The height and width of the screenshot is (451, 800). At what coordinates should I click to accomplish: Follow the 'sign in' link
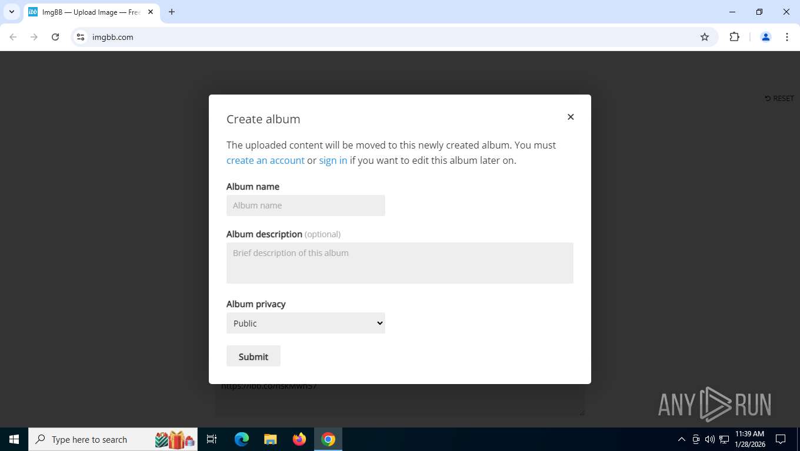(333, 160)
